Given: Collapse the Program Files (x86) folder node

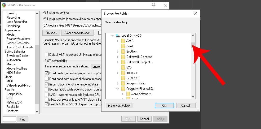Looking at the screenshot, I should (x=118, y=89).
